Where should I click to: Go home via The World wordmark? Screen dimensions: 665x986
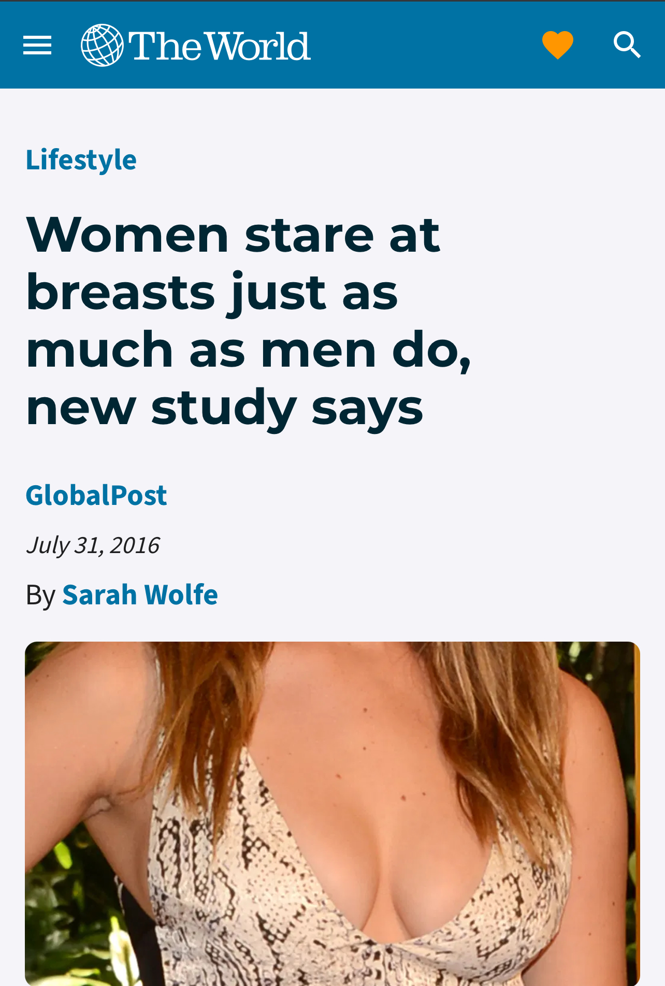click(x=220, y=46)
